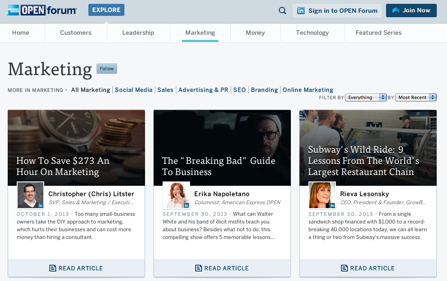
Task: Read the Breaking Bad guide article
Action: coord(222,268)
